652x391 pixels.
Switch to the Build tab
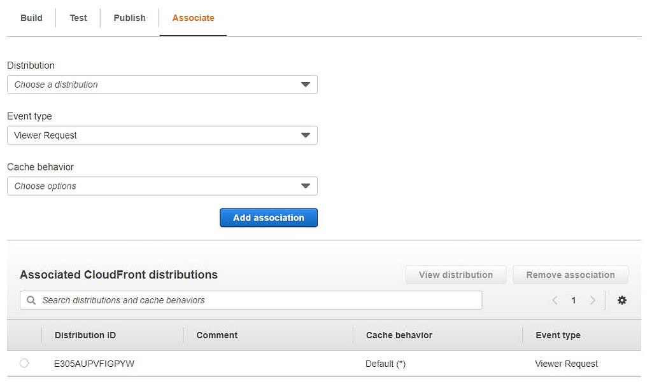pyautogui.click(x=31, y=18)
